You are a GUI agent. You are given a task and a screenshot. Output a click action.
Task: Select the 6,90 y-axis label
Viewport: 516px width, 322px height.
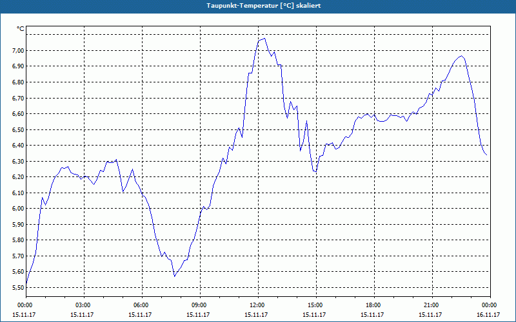tap(18, 66)
